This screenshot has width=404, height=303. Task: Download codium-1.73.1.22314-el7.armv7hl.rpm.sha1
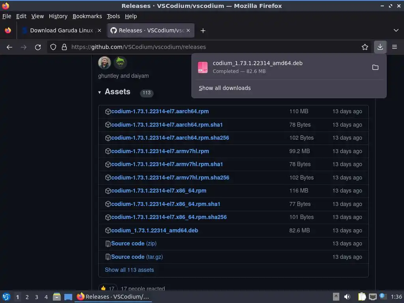[167, 164]
